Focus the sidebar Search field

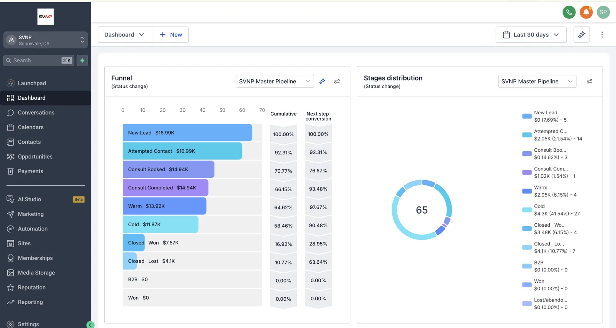(x=38, y=60)
